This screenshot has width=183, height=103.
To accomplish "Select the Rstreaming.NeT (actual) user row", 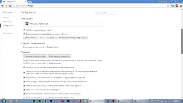I will tap(63, 24).
